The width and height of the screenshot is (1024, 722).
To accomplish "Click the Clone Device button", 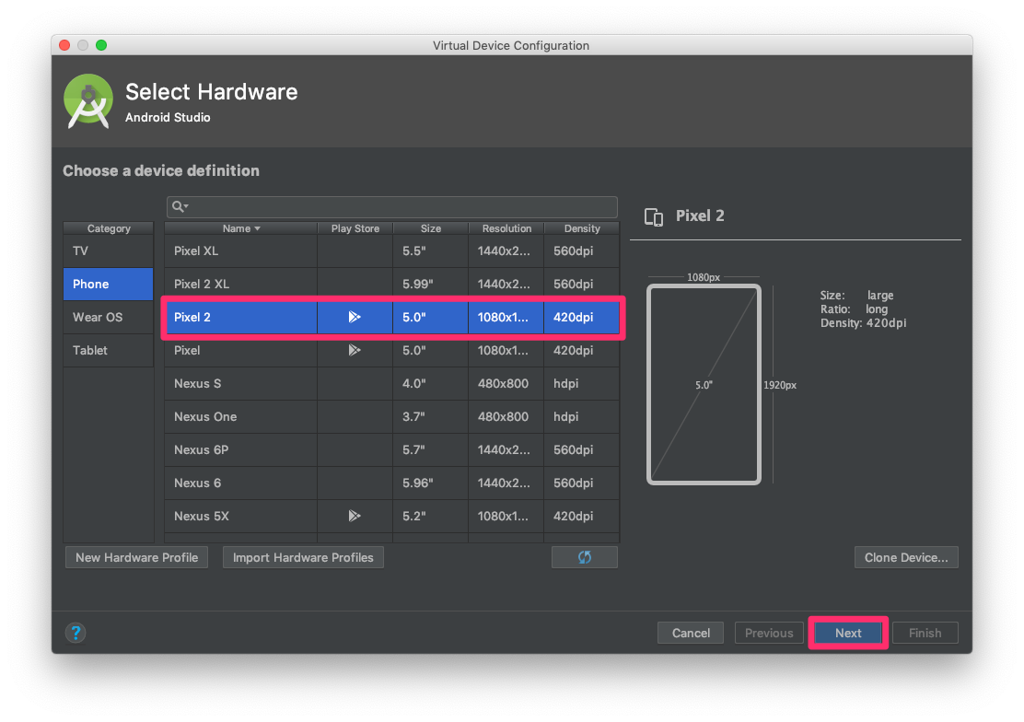I will pyautogui.click(x=906, y=557).
